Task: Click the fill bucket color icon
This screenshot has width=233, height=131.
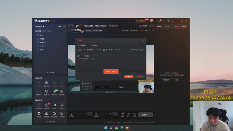Action: tap(109, 49)
